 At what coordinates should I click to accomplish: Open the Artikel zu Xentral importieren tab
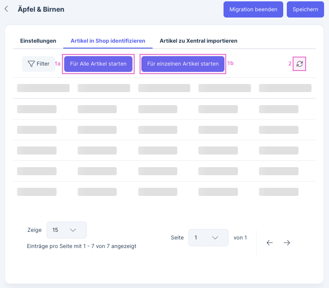(x=198, y=41)
